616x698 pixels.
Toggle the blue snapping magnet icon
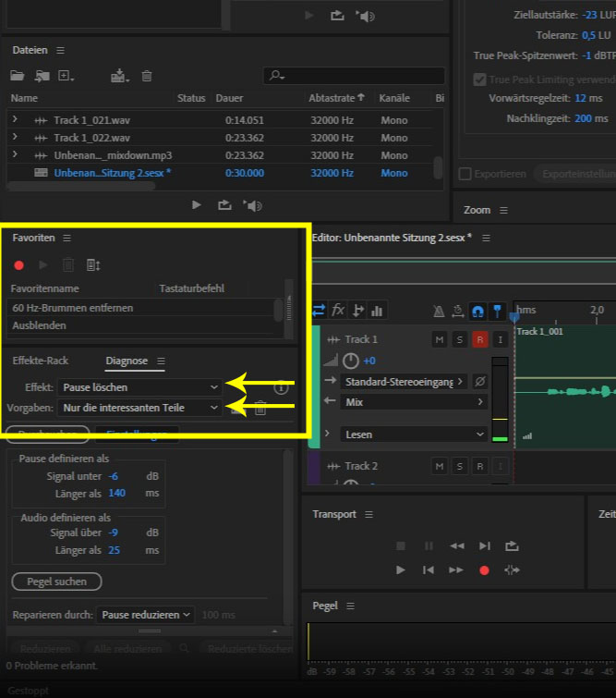(477, 311)
